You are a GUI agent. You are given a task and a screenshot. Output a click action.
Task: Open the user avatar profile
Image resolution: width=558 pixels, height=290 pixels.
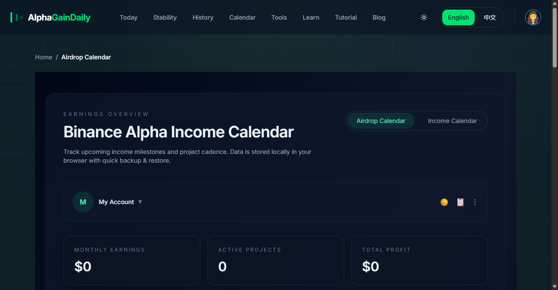(x=533, y=17)
